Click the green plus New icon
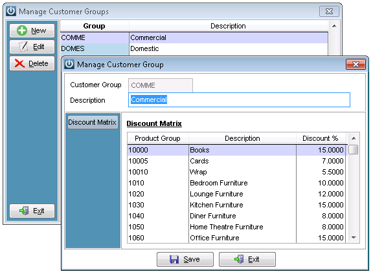 (x=22, y=30)
